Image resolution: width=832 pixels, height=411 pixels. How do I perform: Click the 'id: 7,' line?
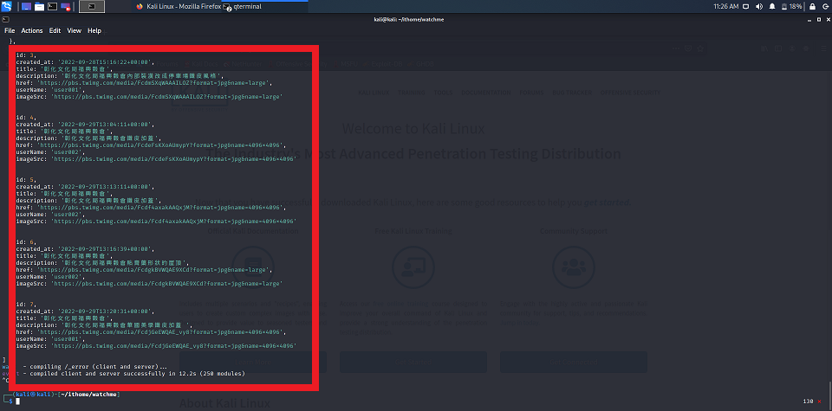click(x=25, y=304)
